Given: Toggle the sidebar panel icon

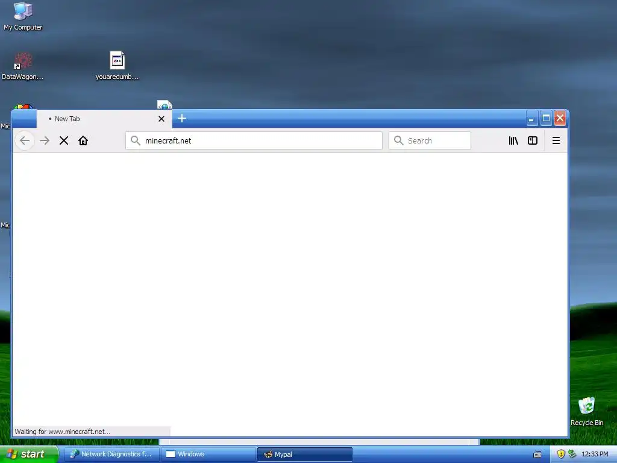Looking at the screenshot, I should pos(533,140).
